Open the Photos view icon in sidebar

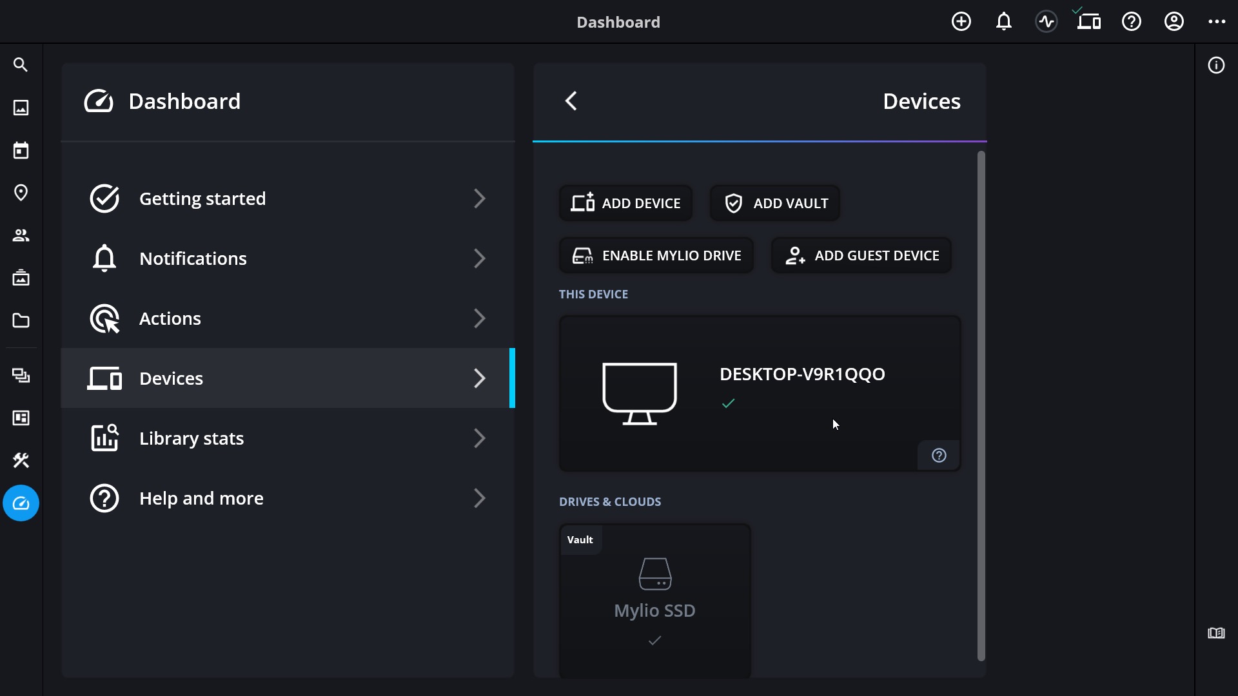click(21, 108)
